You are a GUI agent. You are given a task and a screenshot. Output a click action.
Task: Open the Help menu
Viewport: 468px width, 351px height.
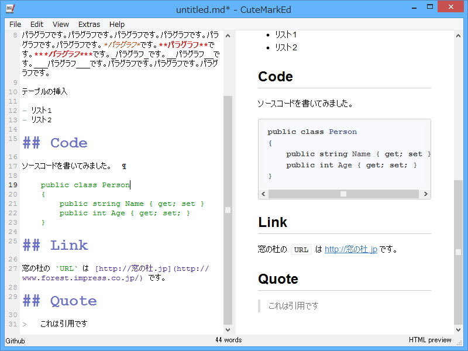tap(117, 24)
